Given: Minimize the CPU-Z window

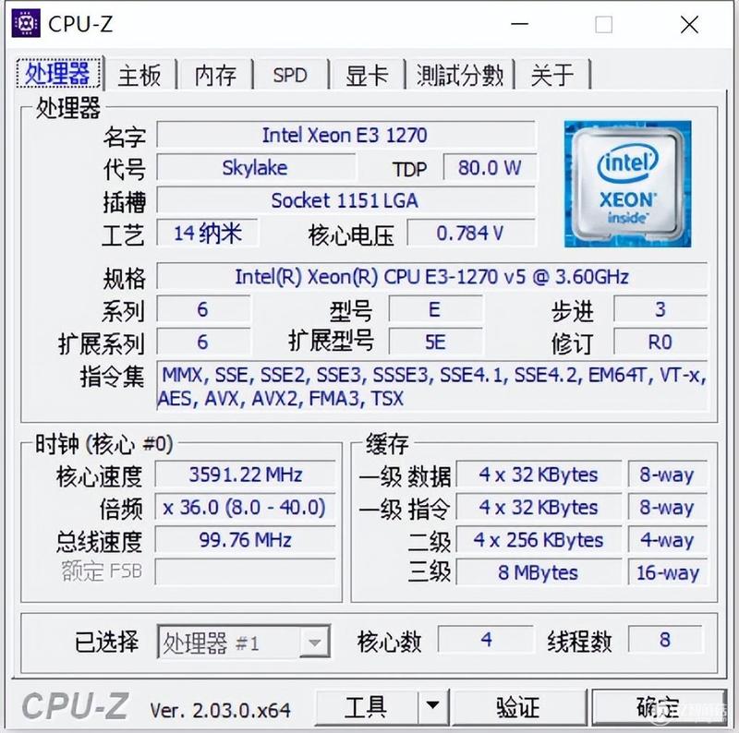Looking at the screenshot, I should click(x=519, y=24).
